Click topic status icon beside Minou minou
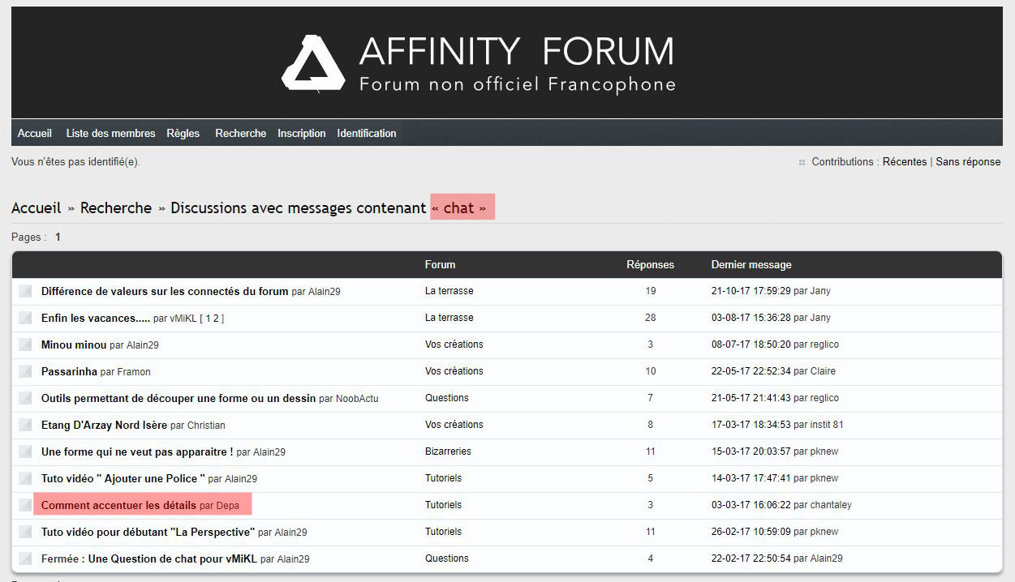This screenshot has height=582, width=1015. [x=25, y=344]
